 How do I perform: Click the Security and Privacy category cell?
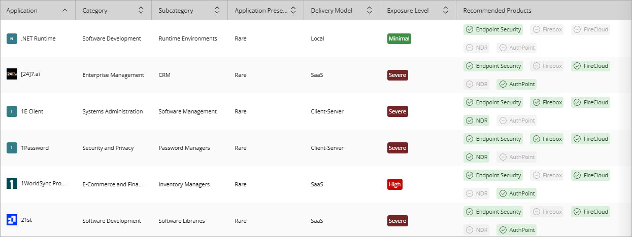click(x=108, y=148)
